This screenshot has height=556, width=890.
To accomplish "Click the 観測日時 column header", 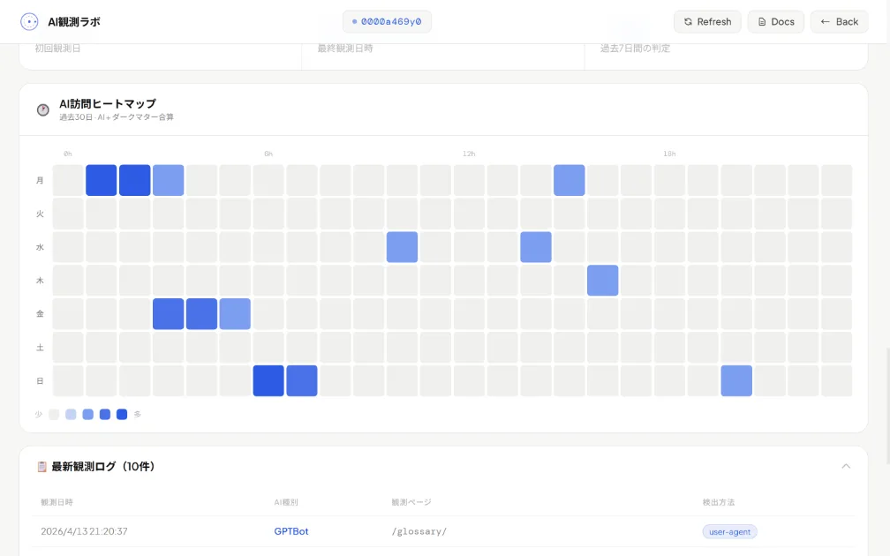I will [x=57, y=502].
